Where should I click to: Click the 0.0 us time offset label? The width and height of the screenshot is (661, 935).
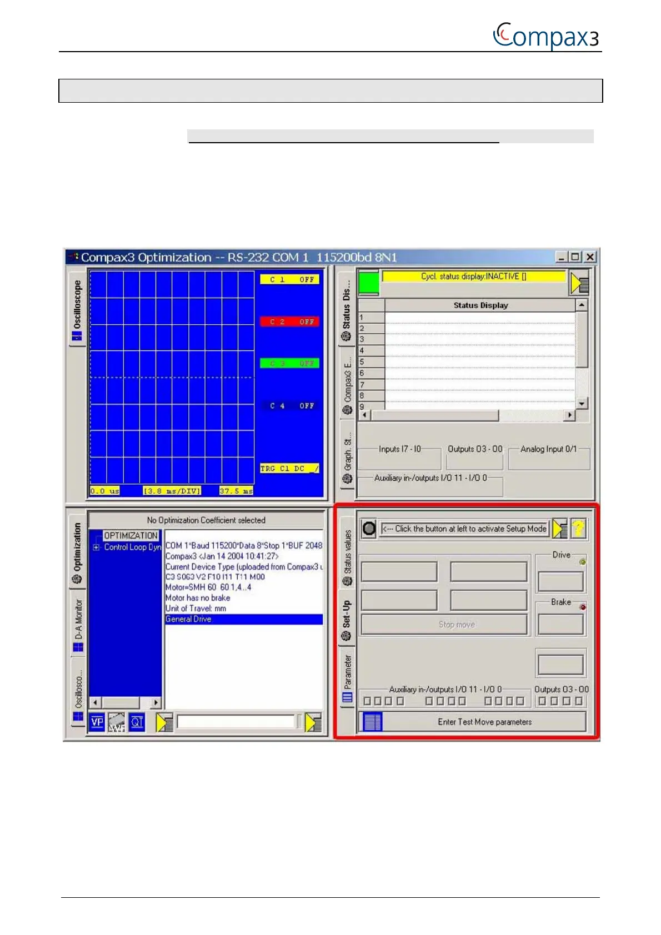105,491
